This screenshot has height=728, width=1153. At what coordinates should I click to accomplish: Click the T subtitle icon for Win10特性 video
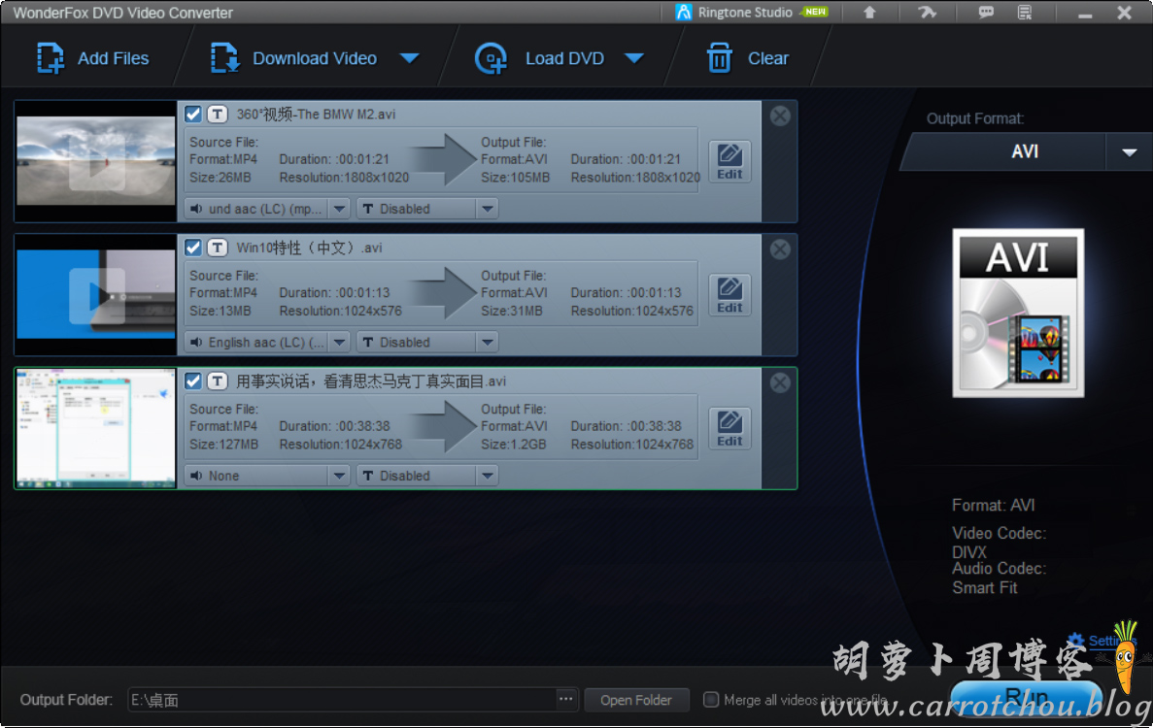217,248
